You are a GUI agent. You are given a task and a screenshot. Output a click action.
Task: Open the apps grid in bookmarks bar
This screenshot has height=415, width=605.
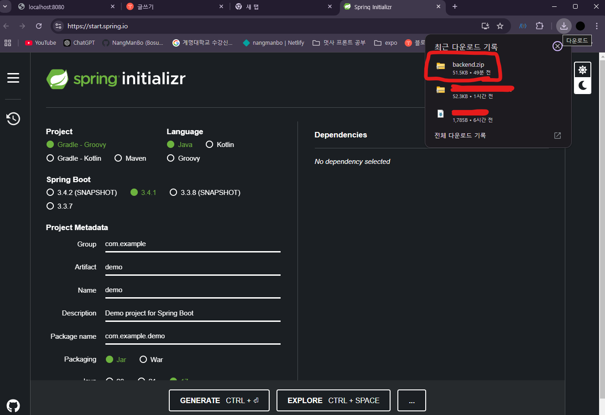(x=7, y=43)
